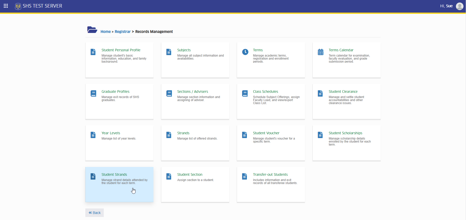The height and width of the screenshot is (220, 466).
Task: Open the Sections / Advisers title link
Action: 193,92
